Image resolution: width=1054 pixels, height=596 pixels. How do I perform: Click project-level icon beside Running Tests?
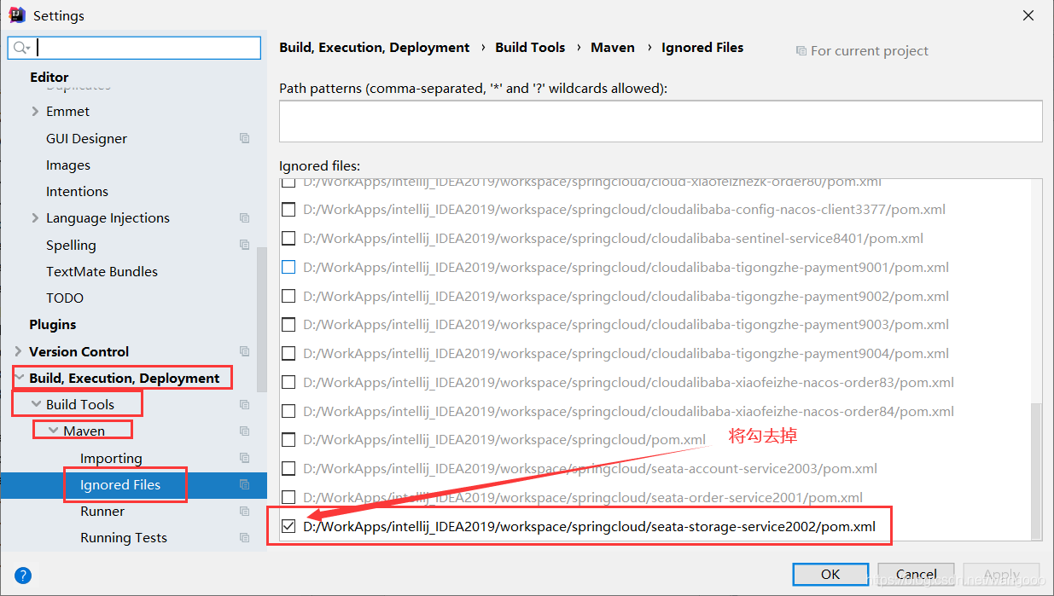click(245, 538)
